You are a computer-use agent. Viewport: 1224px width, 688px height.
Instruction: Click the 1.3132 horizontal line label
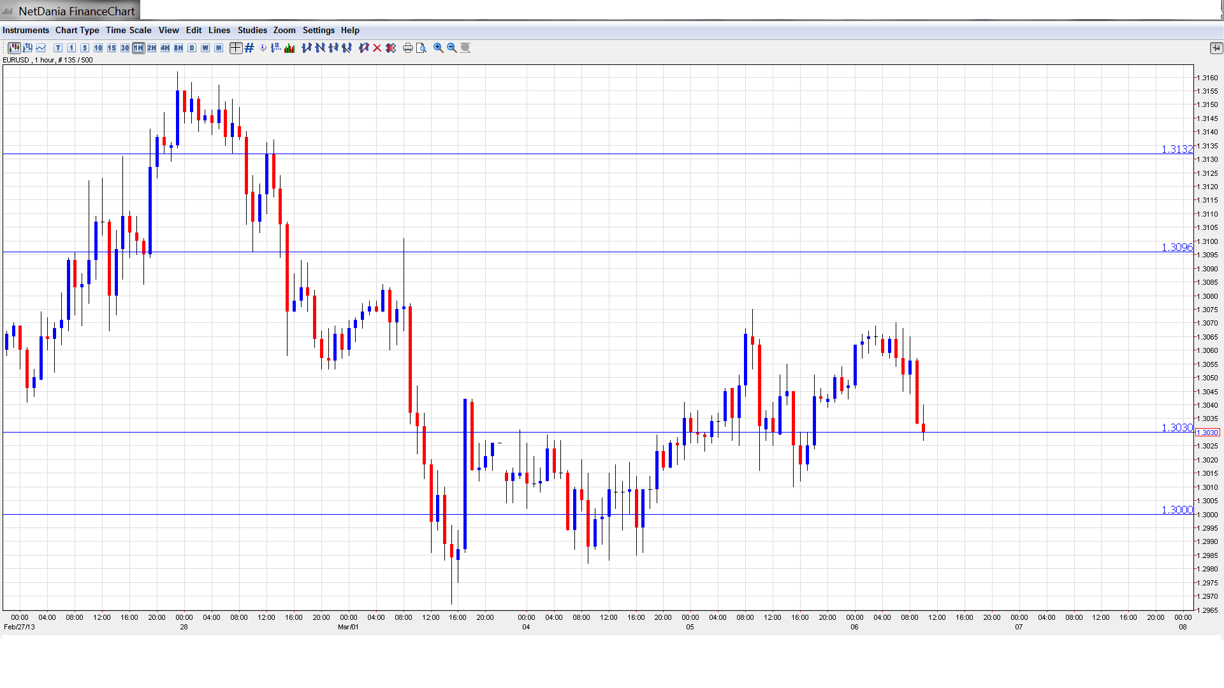click(1176, 149)
